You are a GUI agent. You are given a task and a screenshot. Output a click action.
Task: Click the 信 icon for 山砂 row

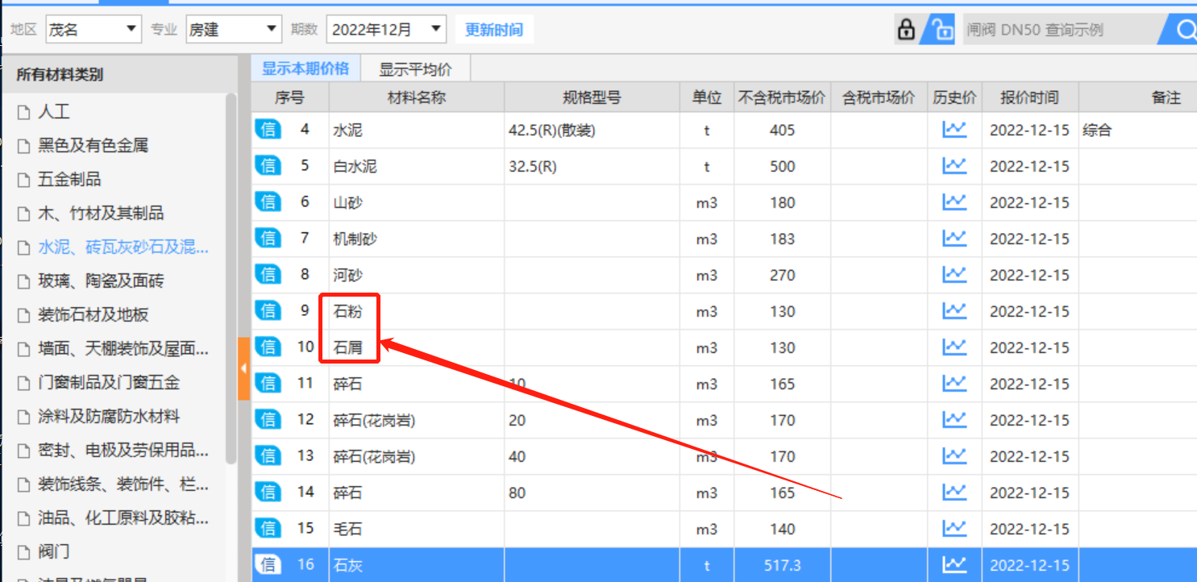(268, 202)
